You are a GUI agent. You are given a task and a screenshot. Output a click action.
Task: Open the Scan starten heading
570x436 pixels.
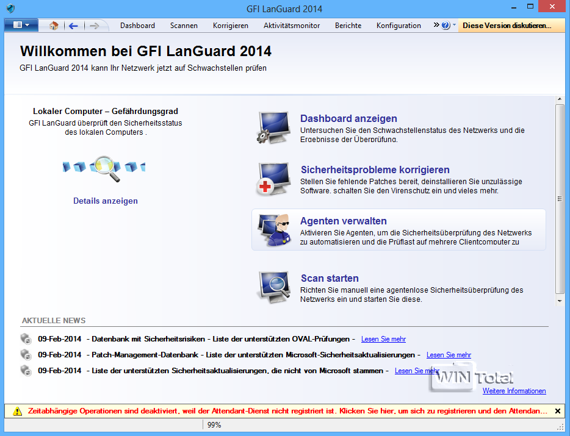point(330,278)
